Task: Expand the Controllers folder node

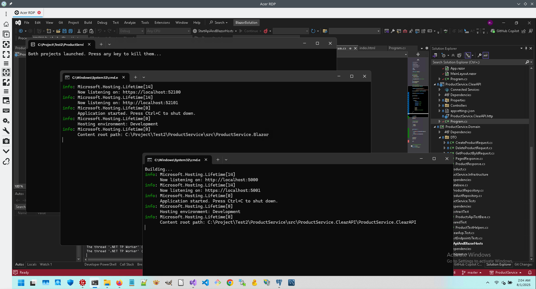Action: pyautogui.click(x=439, y=106)
